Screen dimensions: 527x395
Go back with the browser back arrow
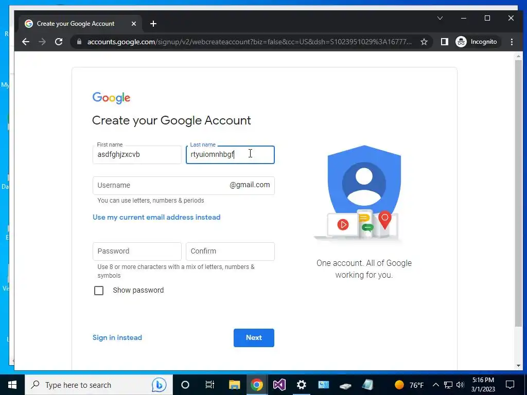click(x=26, y=42)
